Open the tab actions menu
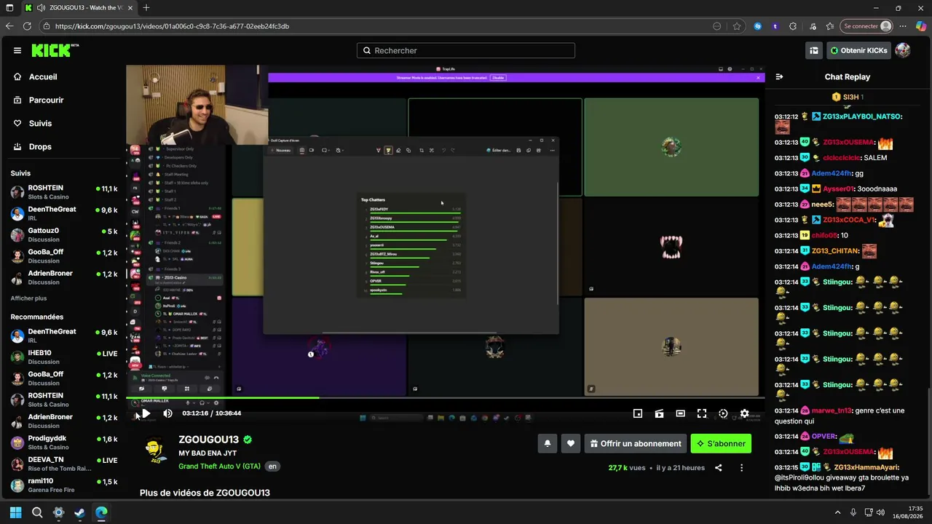This screenshot has width=932, height=524. (x=9, y=8)
